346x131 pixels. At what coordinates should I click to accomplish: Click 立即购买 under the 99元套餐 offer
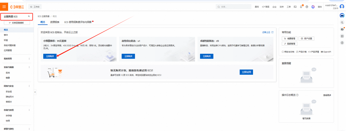click(x=50, y=56)
